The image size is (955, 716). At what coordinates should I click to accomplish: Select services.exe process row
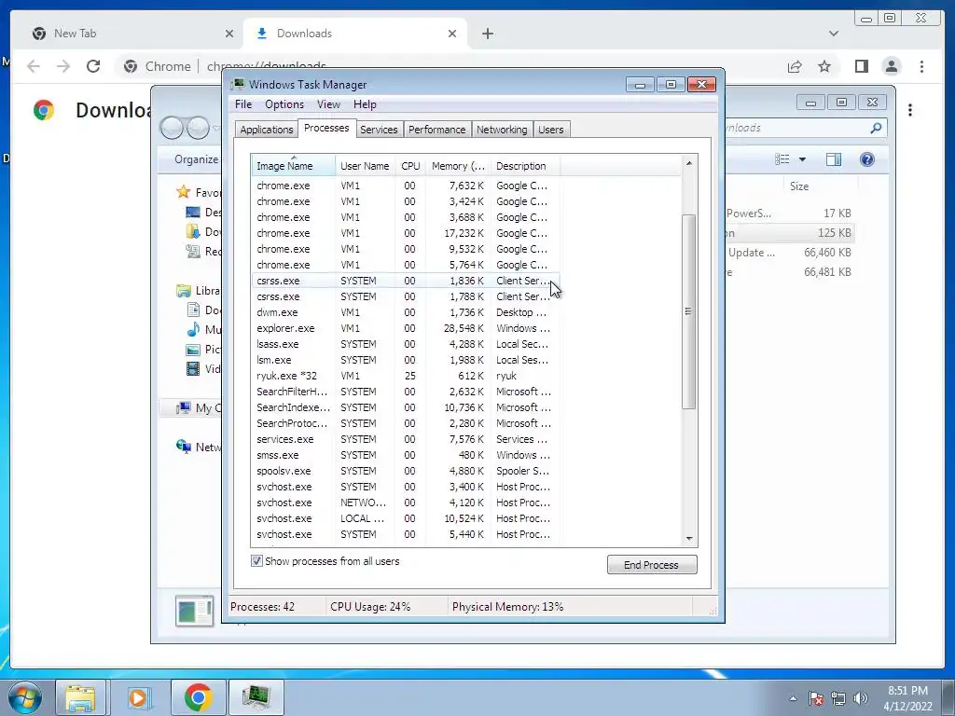[405, 439]
